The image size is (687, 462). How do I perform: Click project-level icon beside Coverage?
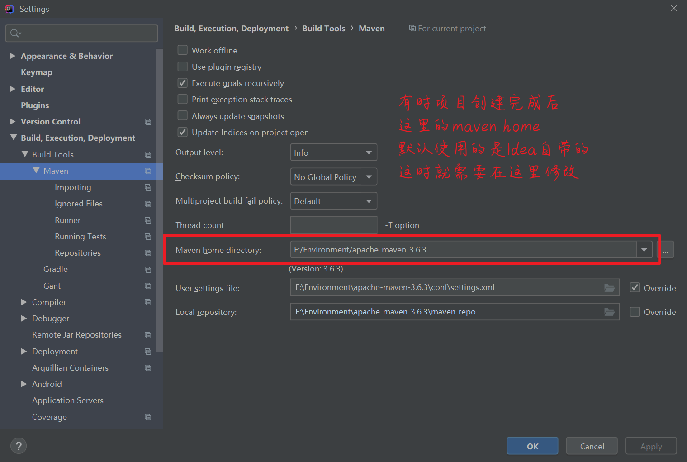148,417
